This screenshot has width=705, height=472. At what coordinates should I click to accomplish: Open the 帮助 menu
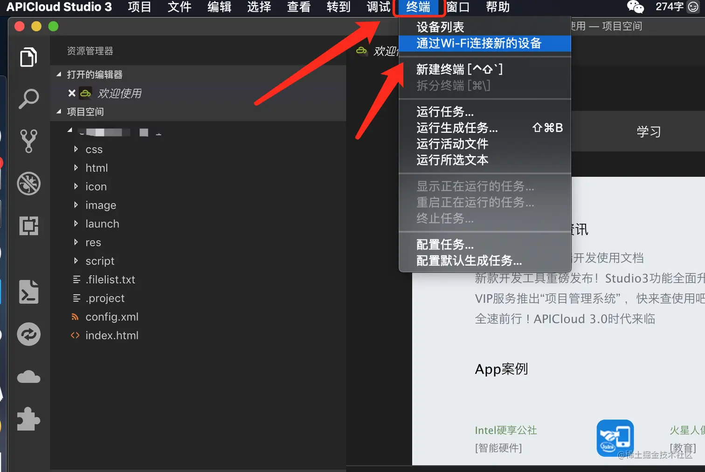coord(498,7)
